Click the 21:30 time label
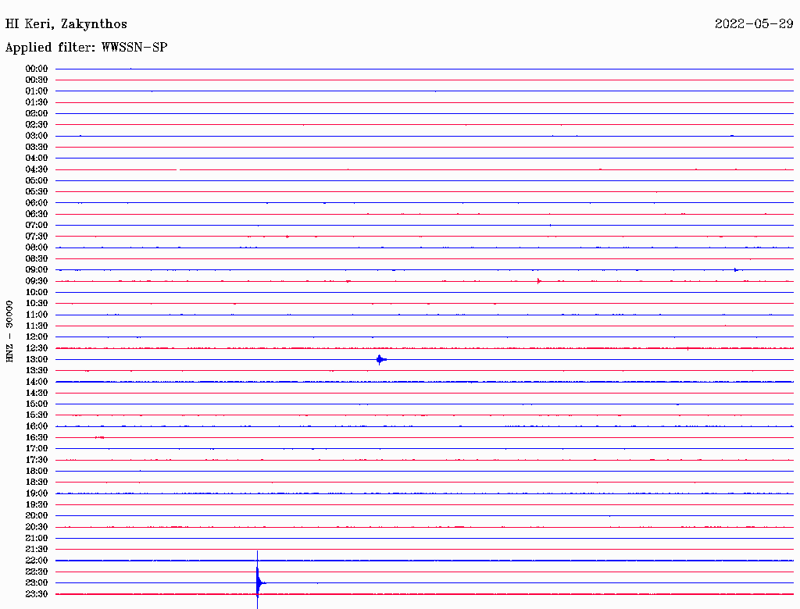Viewport: 800px width, 609px height. tap(37, 550)
